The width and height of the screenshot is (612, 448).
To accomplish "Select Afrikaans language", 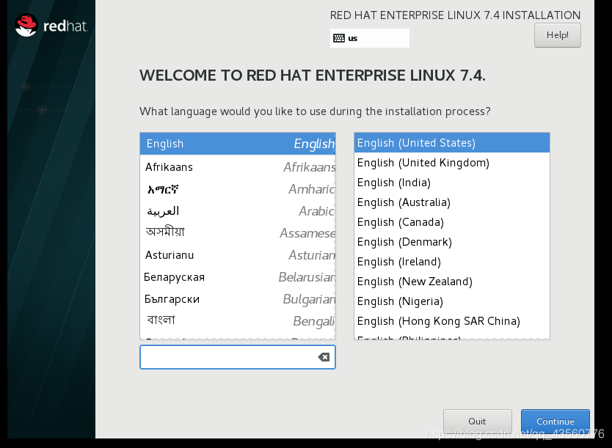I will (237, 167).
